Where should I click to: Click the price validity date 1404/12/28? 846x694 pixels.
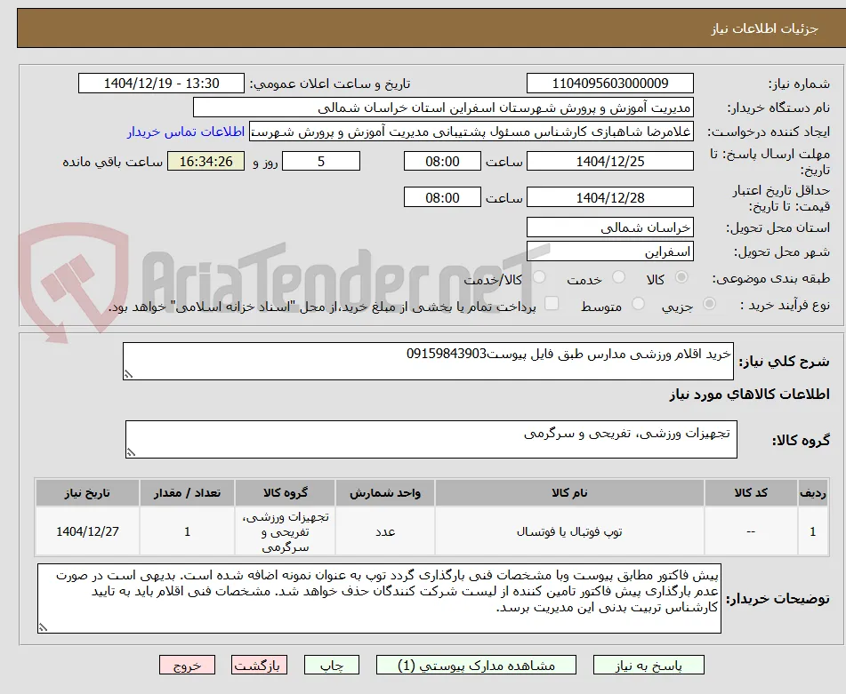click(609, 197)
